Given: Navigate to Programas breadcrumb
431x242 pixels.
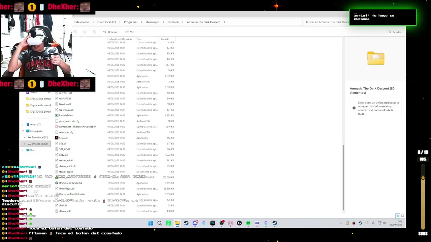Looking at the screenshot, I should [131, 22].
